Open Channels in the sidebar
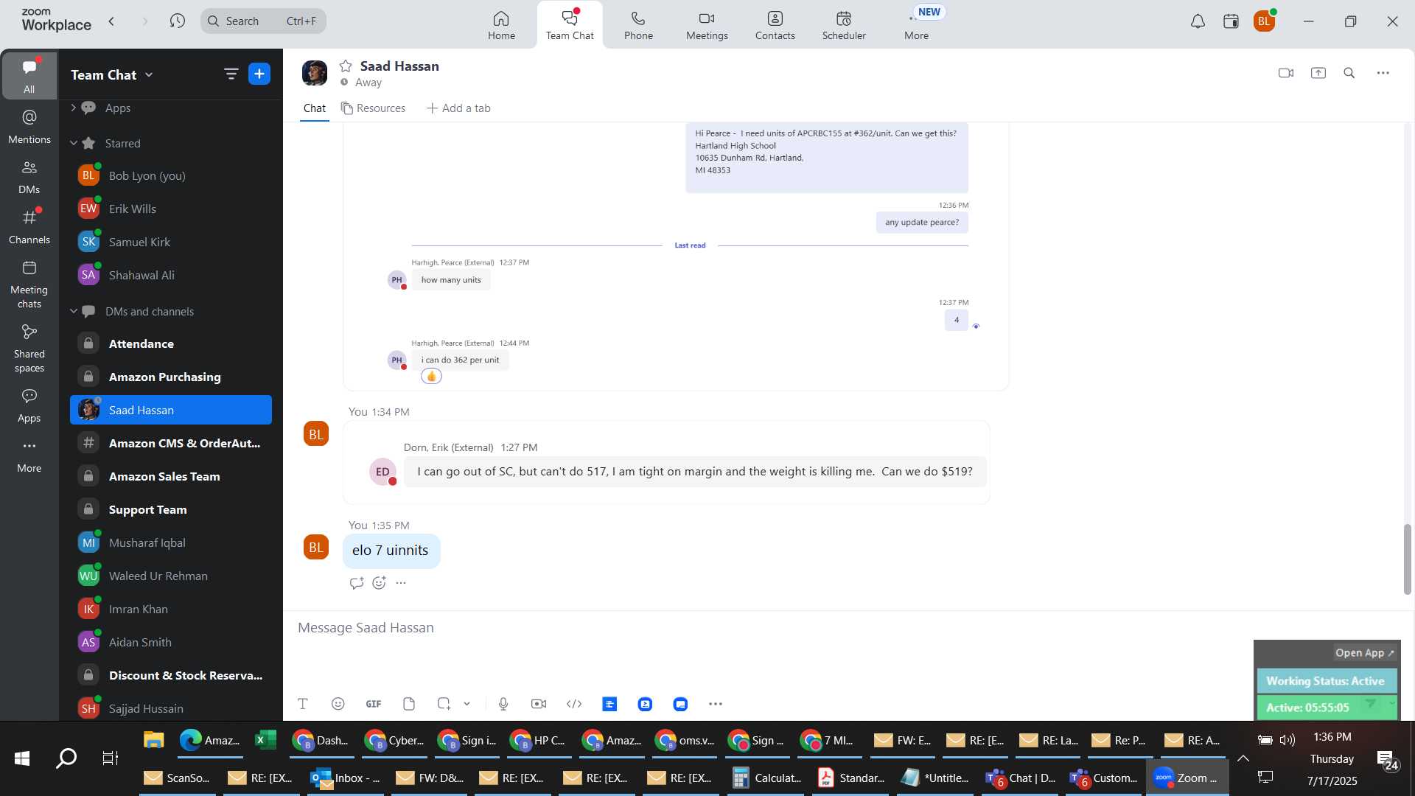This screenshot has width=1415, height=796. (x=29, y=227)
